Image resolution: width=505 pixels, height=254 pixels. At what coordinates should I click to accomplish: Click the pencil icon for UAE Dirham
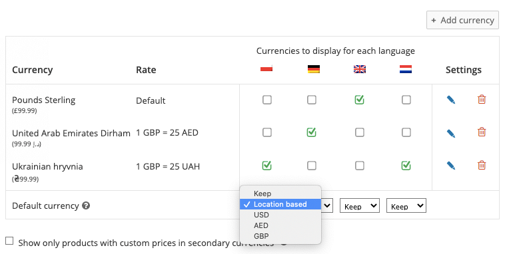[x=451, y=133]
